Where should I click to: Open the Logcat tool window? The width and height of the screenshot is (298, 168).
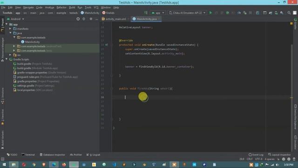click(93, 154)
